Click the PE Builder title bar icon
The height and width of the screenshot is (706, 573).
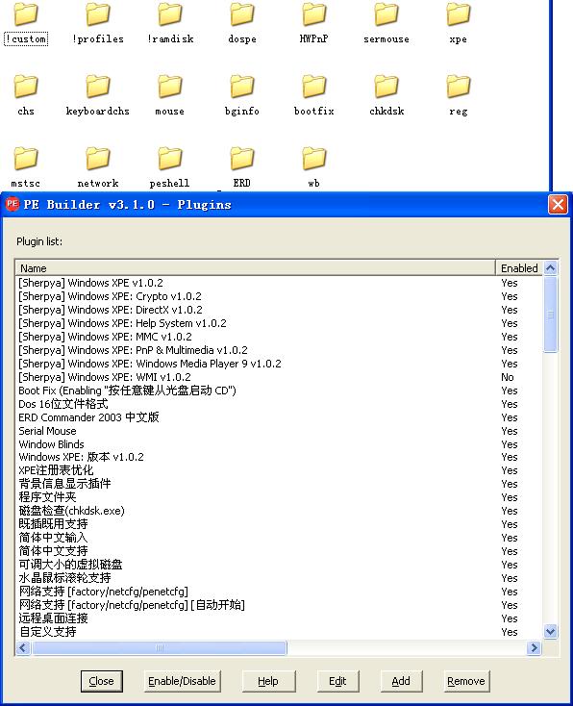point(12,205)
